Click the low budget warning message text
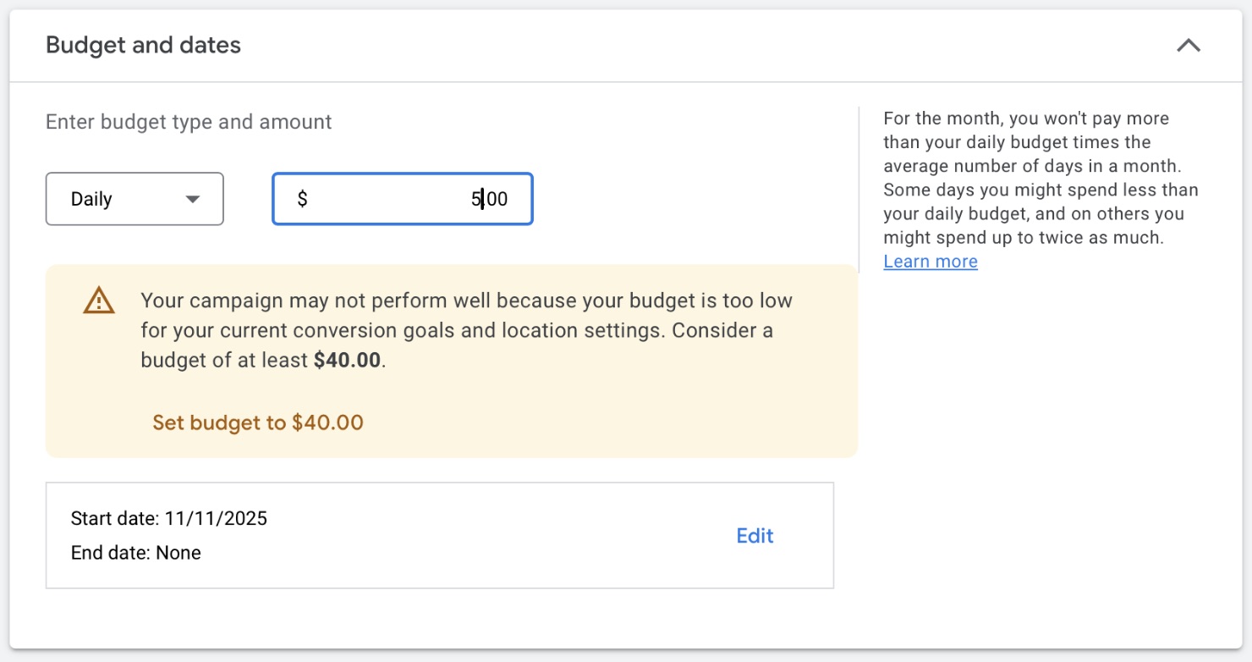1252x662 pixels. (x=457, y=330)
